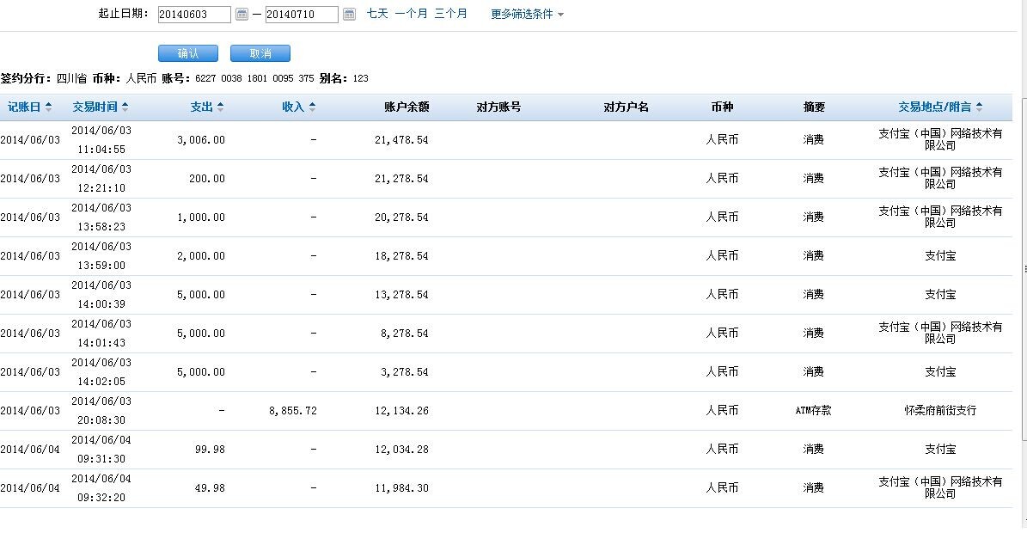
Task: Open the start date calendar picker
Action: coord(241,15)
